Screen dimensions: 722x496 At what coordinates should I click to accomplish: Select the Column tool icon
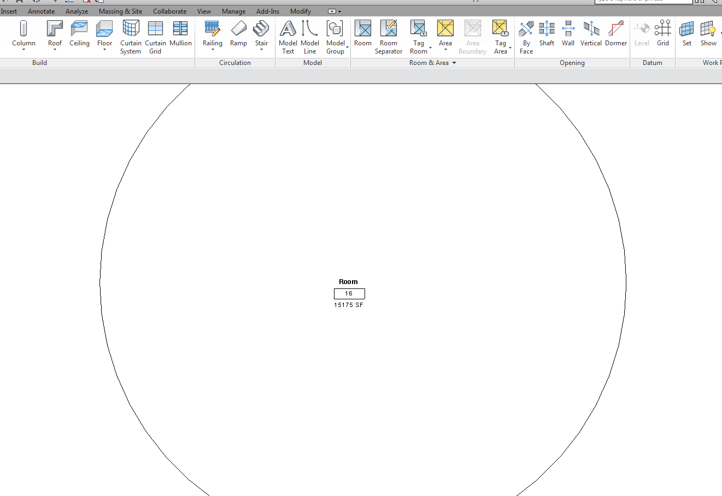tap(24, 28)
